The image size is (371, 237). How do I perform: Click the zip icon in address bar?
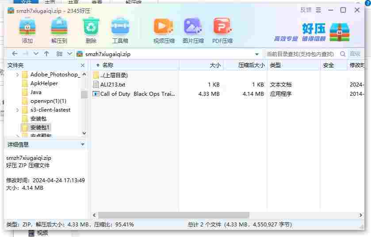(80, 54)
